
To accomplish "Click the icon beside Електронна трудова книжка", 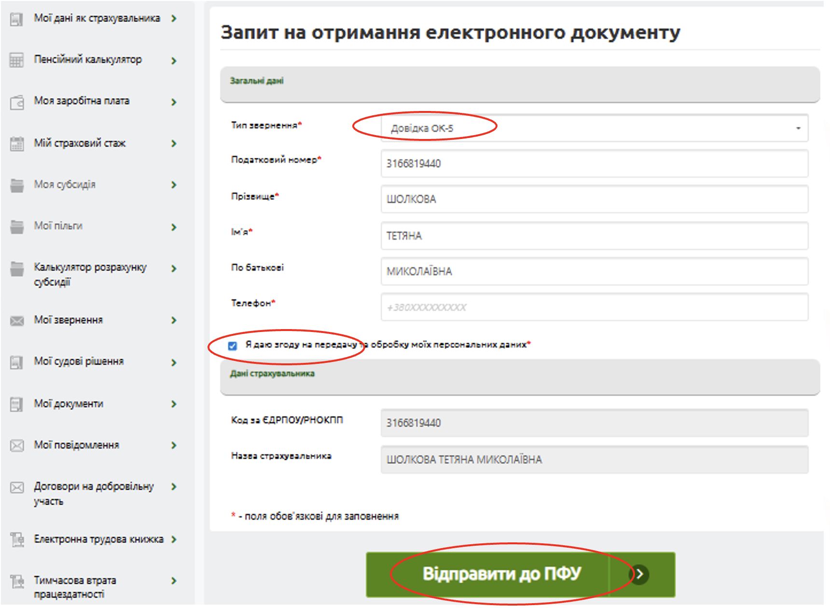I will [17, 539].
